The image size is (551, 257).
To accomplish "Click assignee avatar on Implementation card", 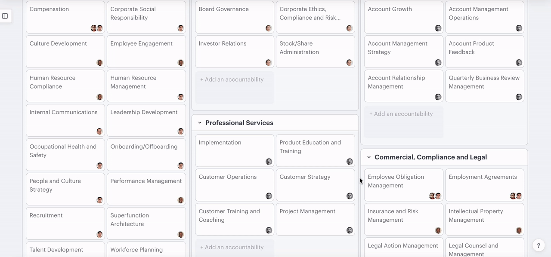I will pyautogui.click(x=269, y=162).
